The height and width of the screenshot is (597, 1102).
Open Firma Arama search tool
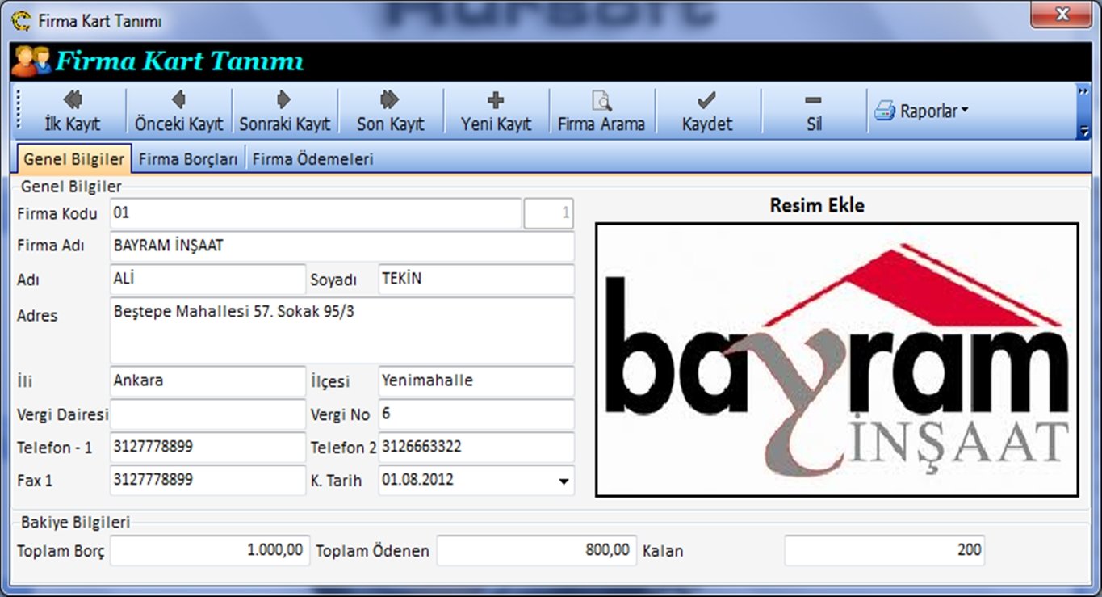click(601, 111)
